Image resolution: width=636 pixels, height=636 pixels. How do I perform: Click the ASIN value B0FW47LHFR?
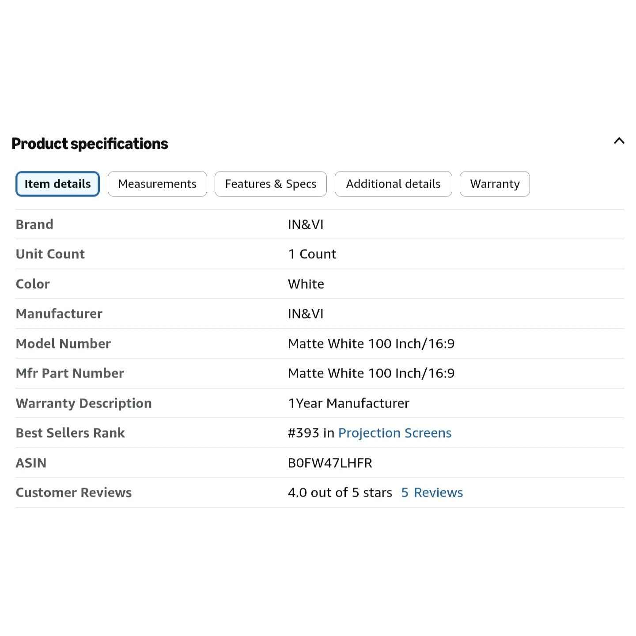click(x=330, y=463)
